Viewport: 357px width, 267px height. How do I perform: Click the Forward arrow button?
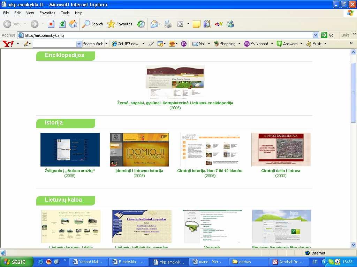[35, 24]
